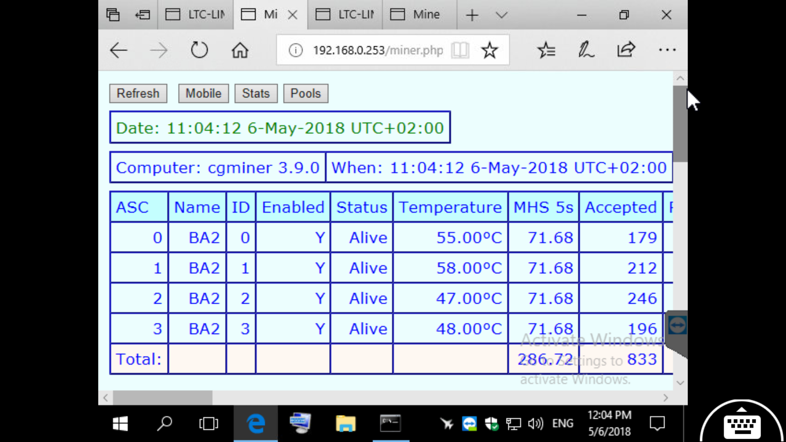The image size is (786, 442).
Task: Go to the browser home page
Action: (x=240, y=50)
